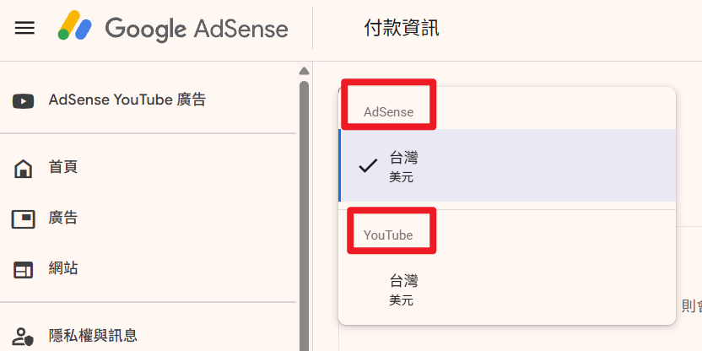Click the YouTube group header in dropdown
This screenshot has width=702, height=351.
[388, 235]
